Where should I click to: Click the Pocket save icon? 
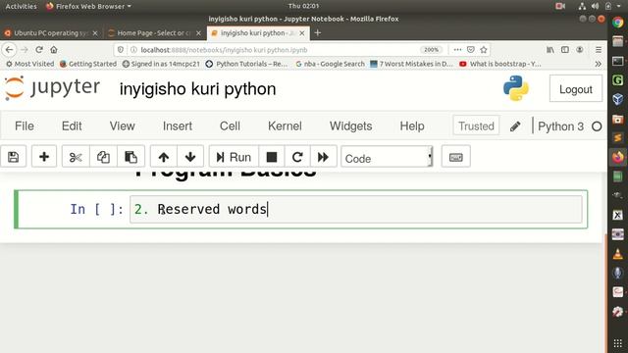(x=471, y=50)
